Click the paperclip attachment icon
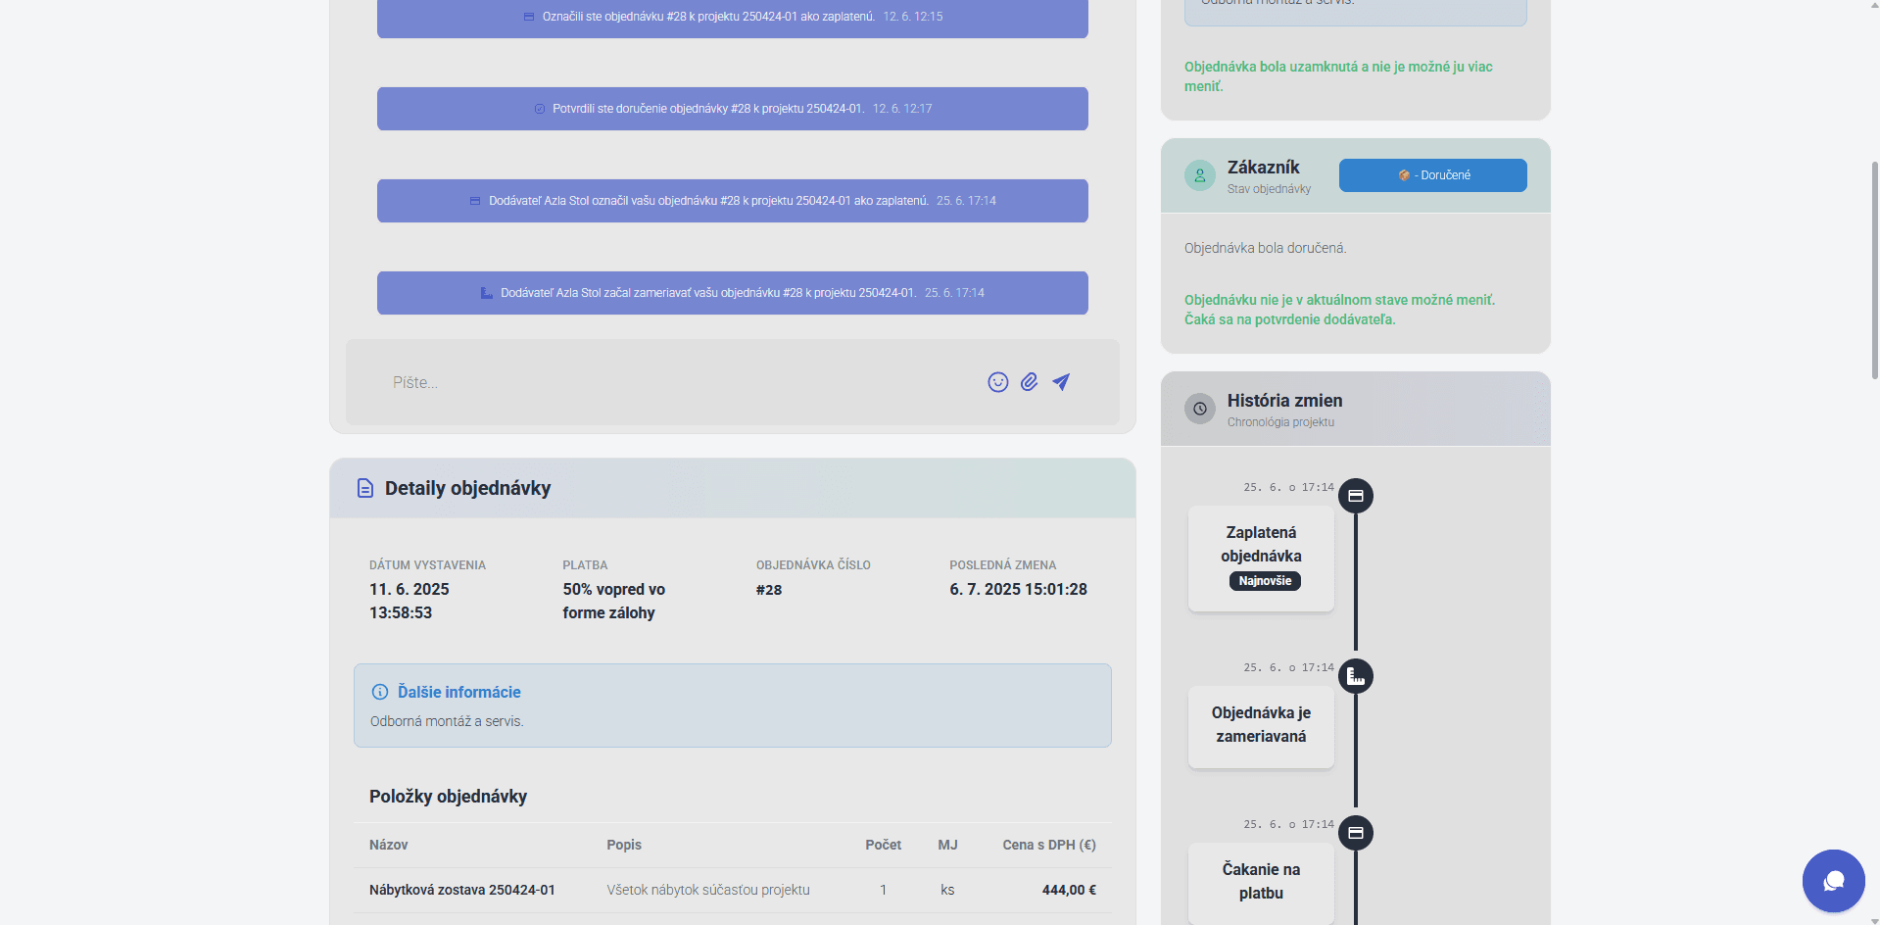The height and width of the screenshot is (925, 1880). (1029, 382)
